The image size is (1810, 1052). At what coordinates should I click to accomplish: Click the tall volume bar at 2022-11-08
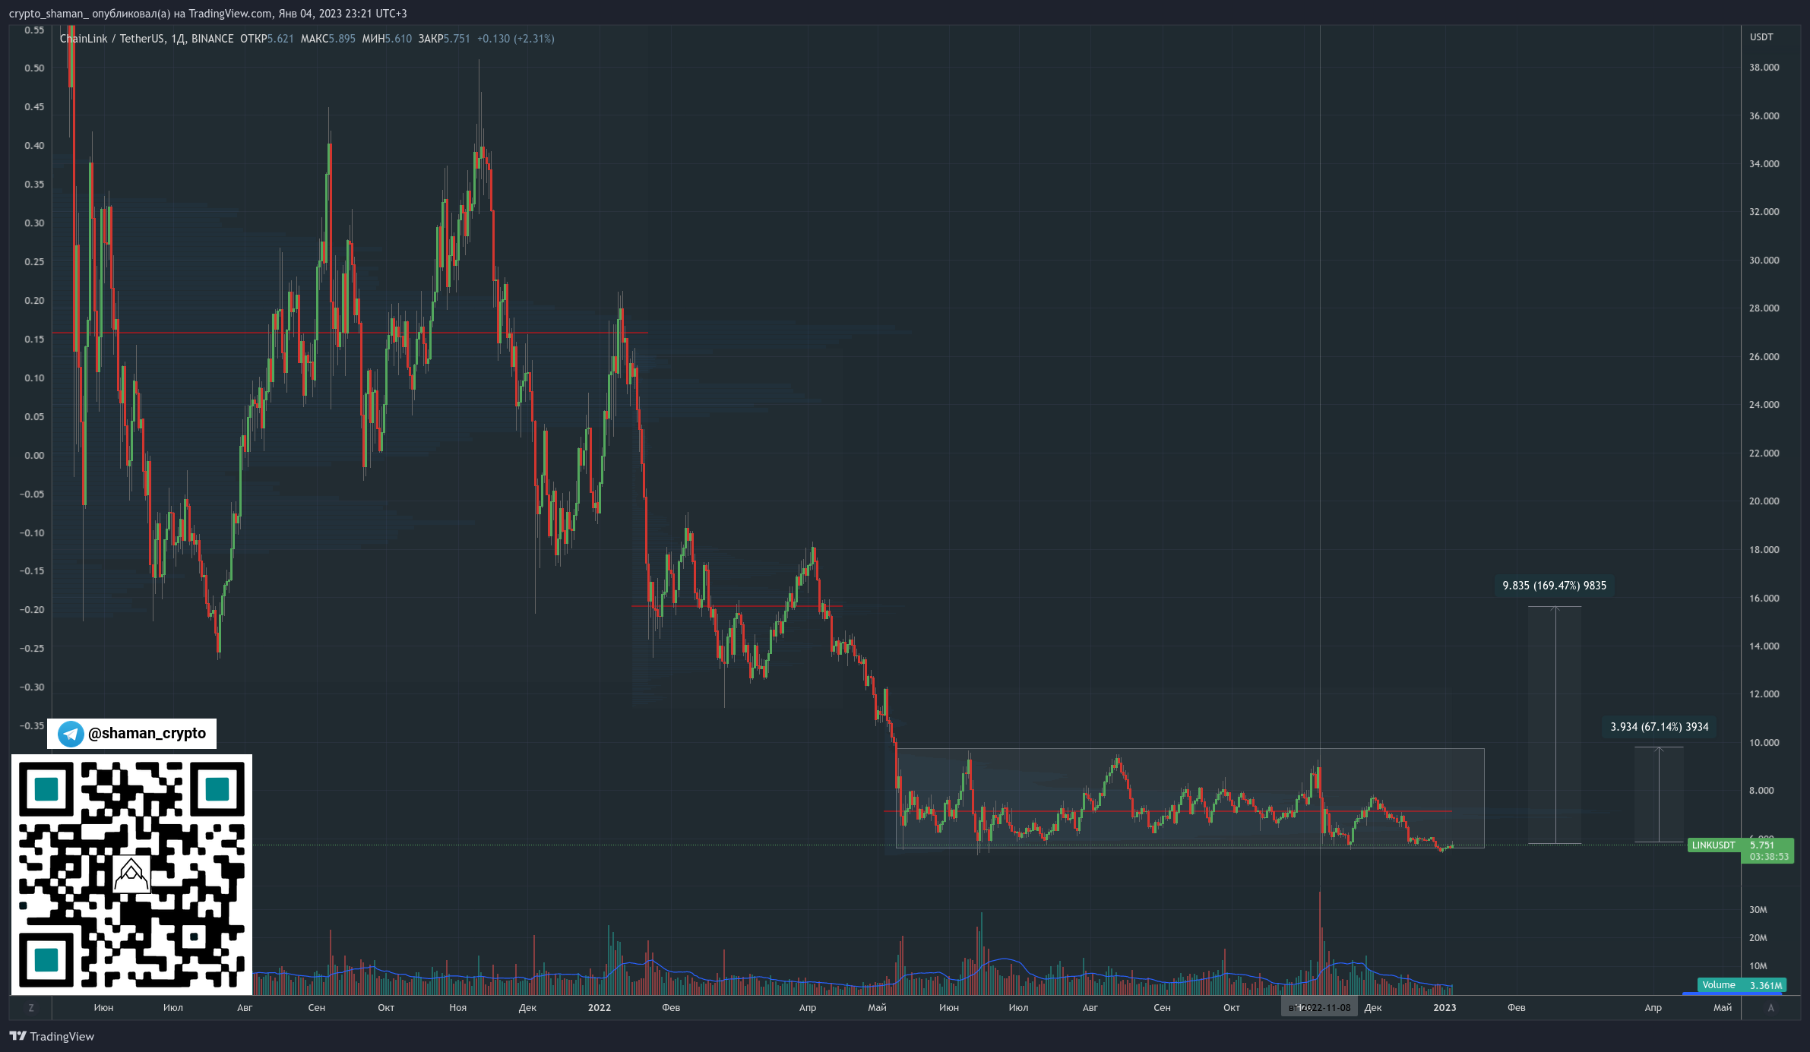point(1320,942)
